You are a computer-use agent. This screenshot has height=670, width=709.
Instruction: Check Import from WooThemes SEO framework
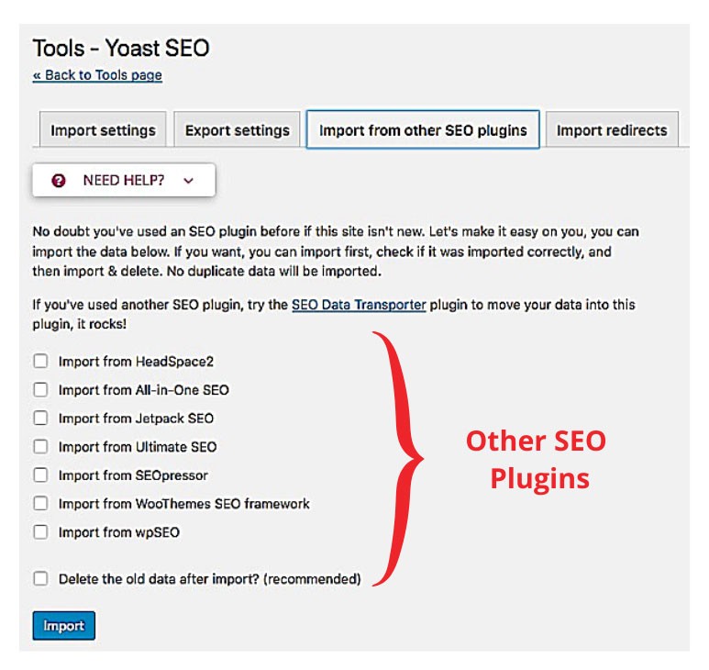tap(40, 504)
